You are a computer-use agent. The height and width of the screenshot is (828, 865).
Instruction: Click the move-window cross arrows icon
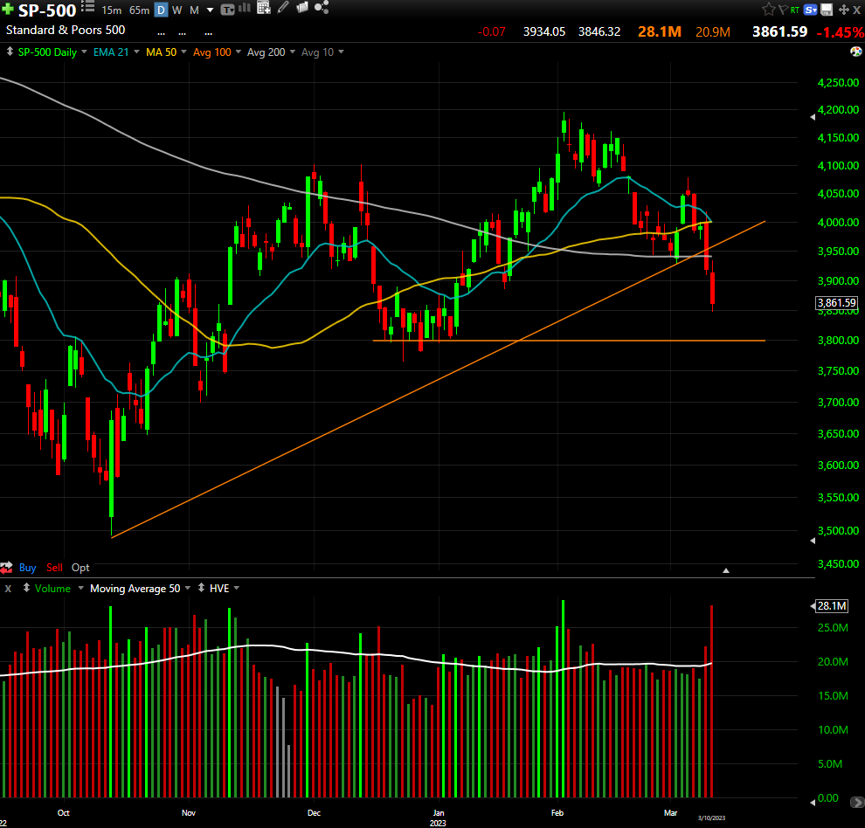tap(843, 10)
